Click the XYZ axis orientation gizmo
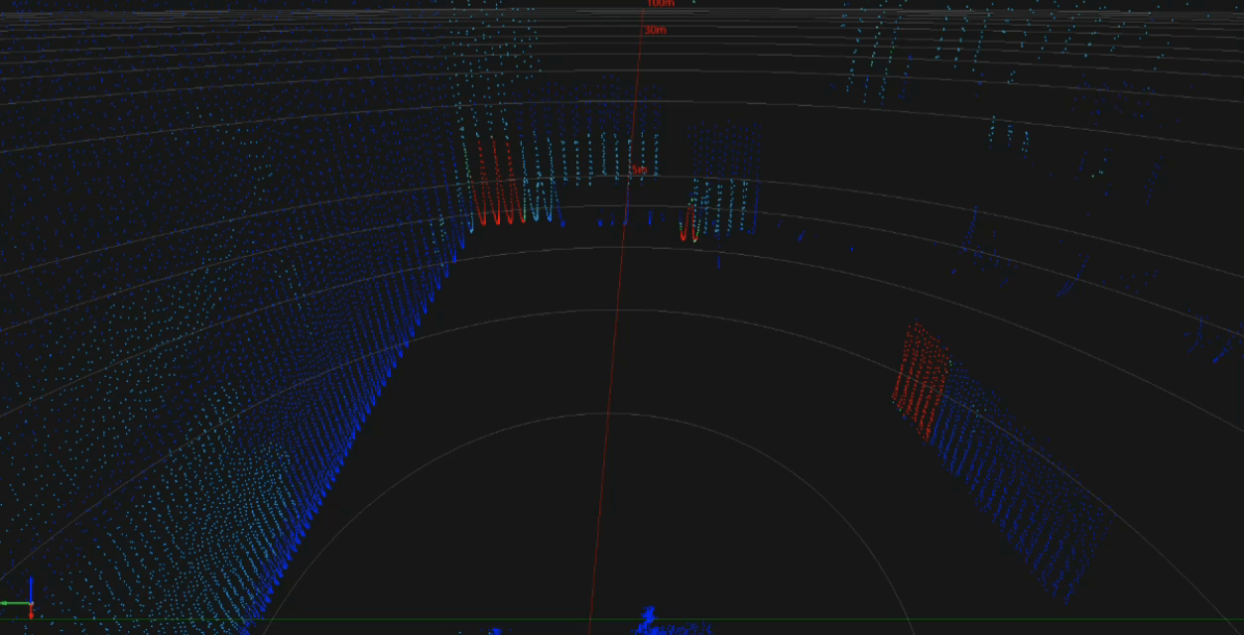This screenshot has height=635, width=1244. point(19,598)
